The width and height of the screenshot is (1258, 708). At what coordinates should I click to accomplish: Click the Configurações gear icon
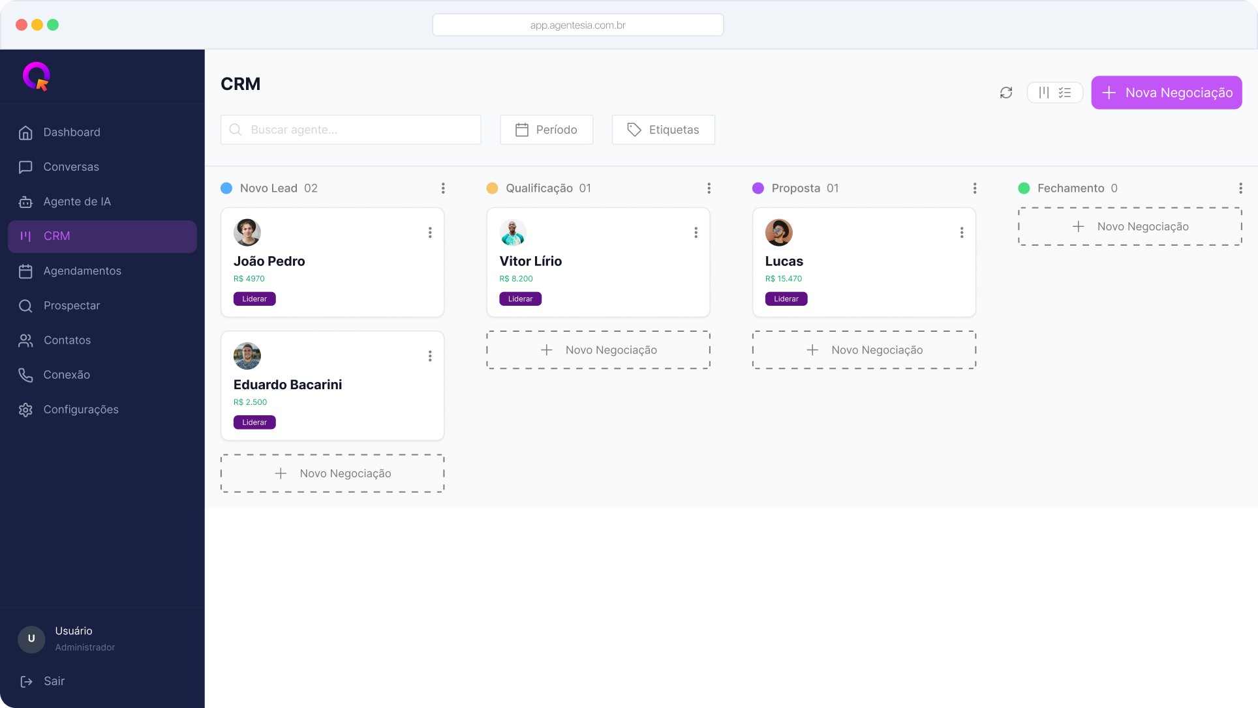pos(25,409)
